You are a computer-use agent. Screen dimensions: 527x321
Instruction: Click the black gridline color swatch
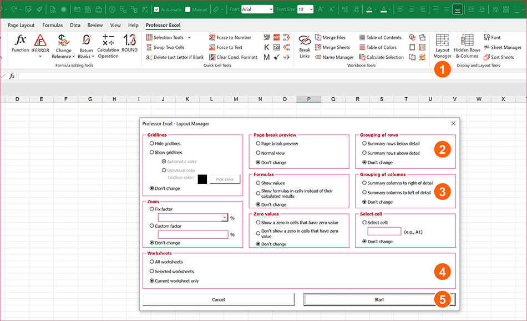click(x=201, y=178)
